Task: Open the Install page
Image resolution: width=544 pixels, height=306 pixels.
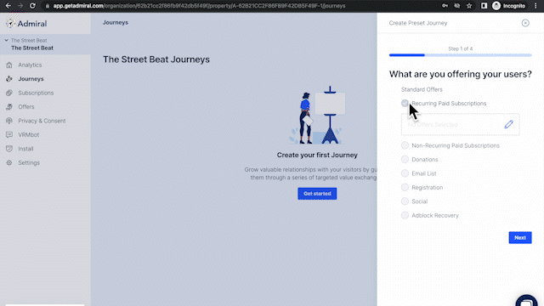Action: coord(25,149)
